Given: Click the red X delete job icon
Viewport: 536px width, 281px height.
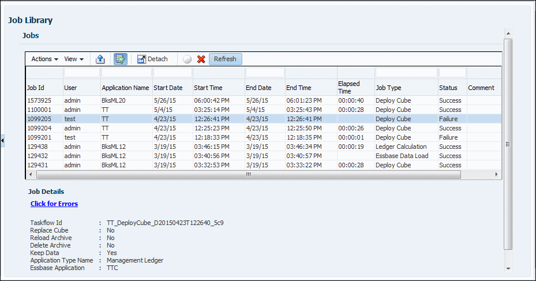Looking at the screenshot, I should (201, 59).
